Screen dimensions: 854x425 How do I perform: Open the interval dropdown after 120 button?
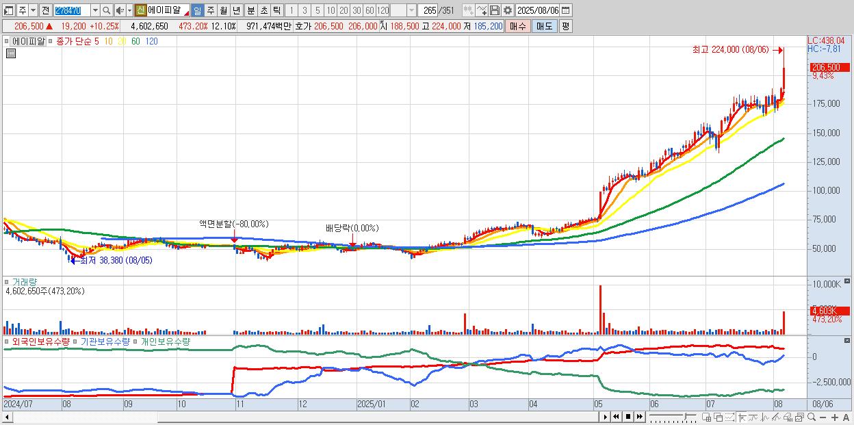pos(411,10)
